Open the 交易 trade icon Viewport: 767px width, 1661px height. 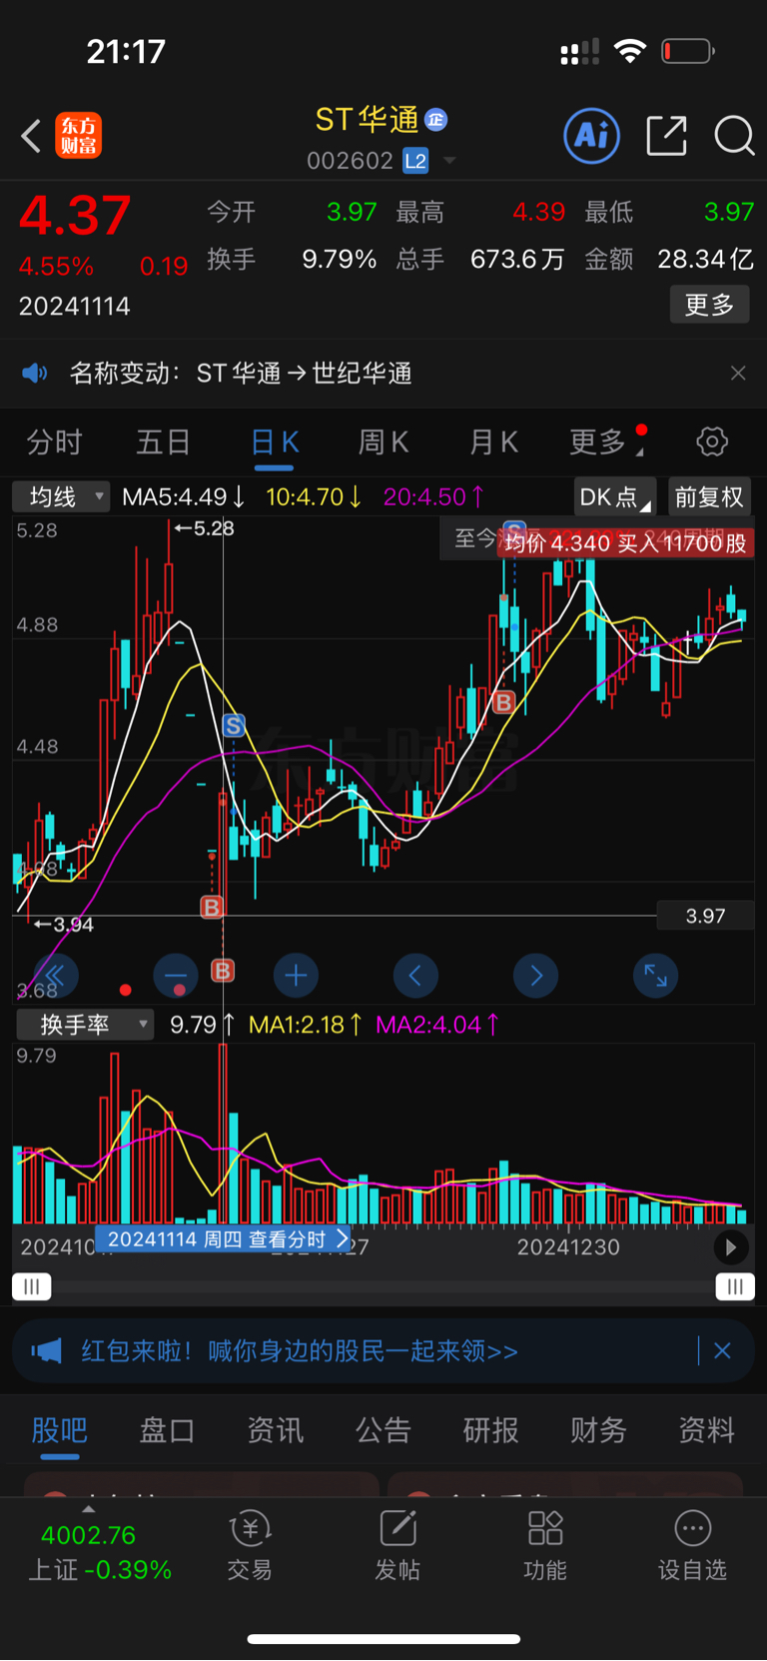pos(250,1545)
